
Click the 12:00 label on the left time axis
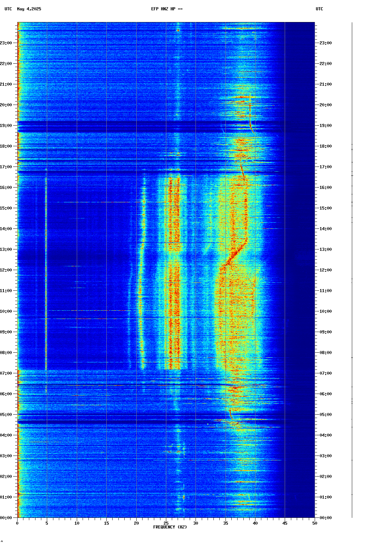pos(6,270)
